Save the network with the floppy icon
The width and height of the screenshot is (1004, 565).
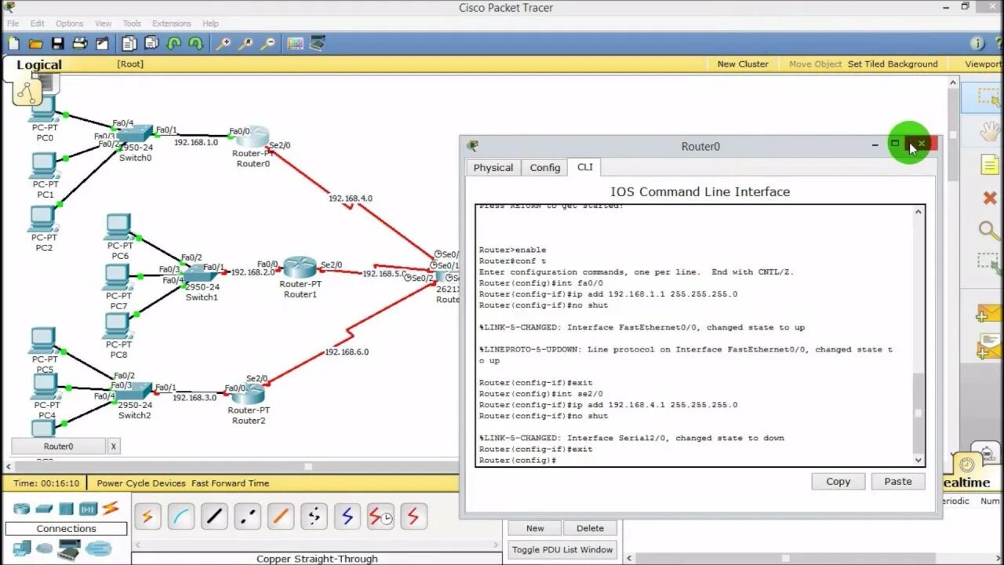click(x=57, y=44)
